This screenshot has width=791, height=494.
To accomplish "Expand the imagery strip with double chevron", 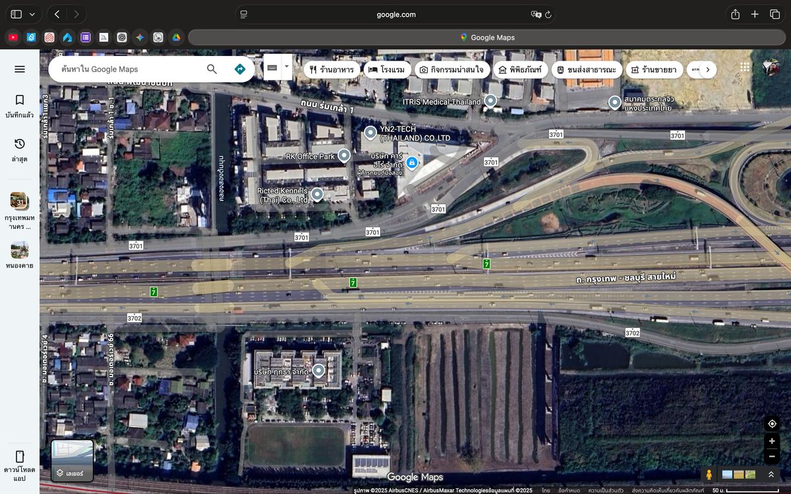I will 771,474.
